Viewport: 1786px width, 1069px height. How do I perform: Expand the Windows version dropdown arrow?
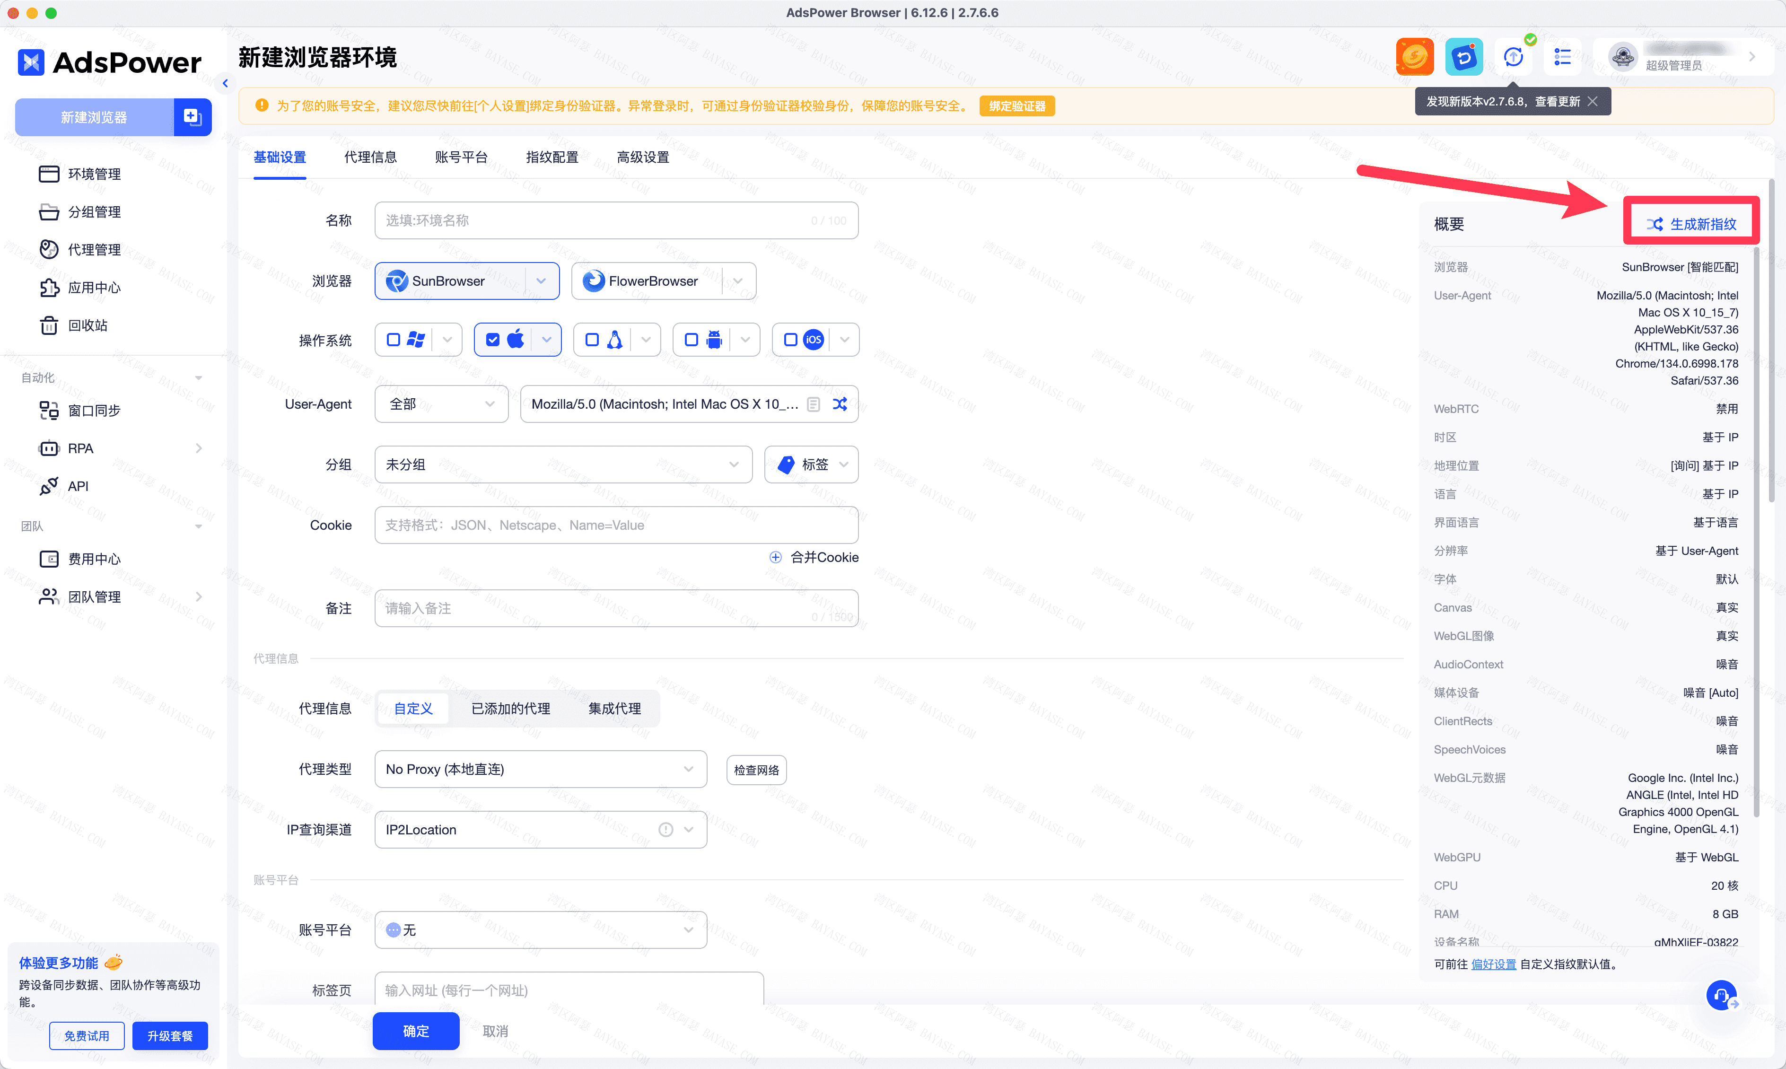pyautogui.click(x=447, y=339)
